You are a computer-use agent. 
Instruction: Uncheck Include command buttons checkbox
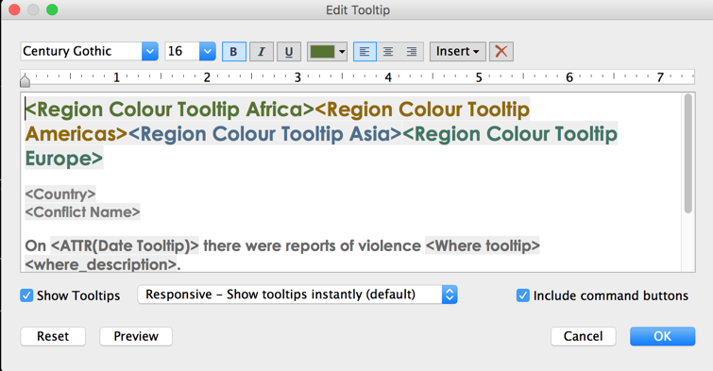point(523,295)
